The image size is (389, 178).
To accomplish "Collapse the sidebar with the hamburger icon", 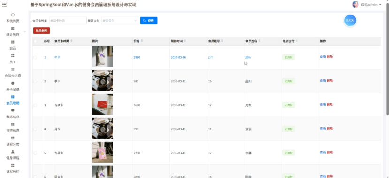I will click(4, 5).
